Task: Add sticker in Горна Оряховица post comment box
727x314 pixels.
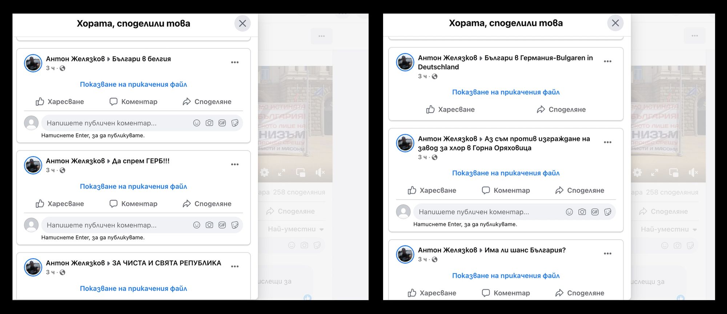Action: (607, 212)
